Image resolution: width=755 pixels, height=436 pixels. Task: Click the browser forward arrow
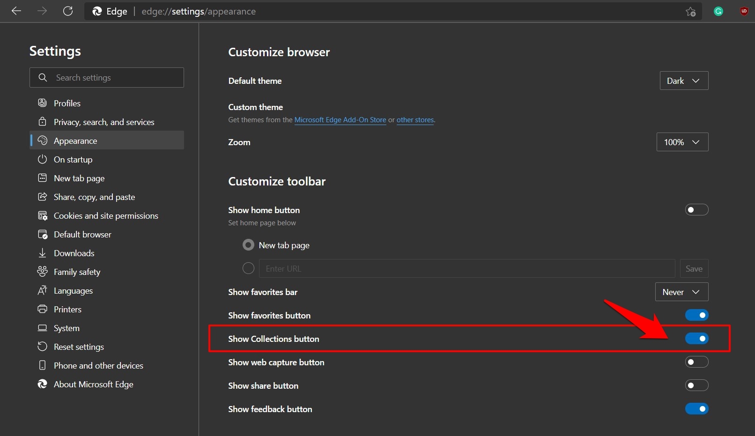point(42,11)
